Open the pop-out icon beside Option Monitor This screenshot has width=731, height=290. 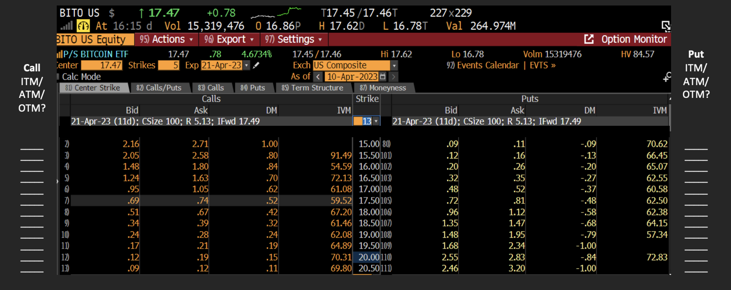pyautogui.click(x=589, y=39)
